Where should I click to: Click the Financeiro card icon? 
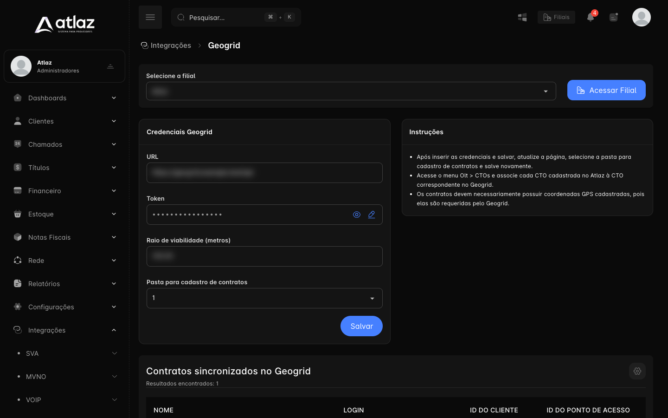click(x=18, y=190)
